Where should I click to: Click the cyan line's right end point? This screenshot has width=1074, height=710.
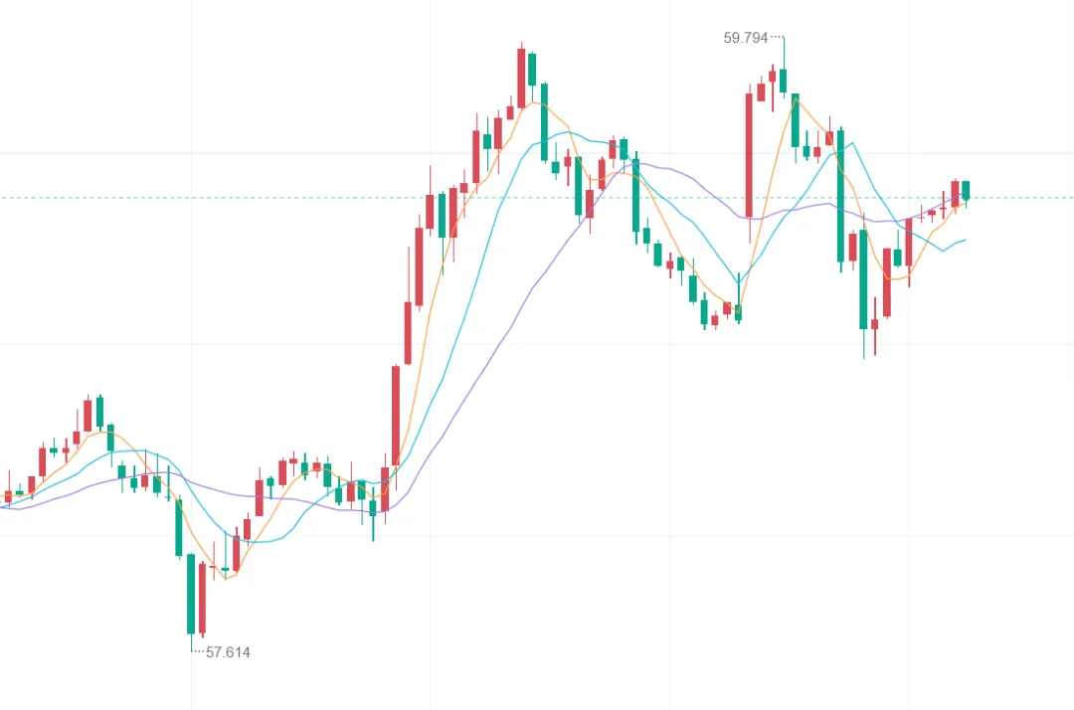[966, 239]
